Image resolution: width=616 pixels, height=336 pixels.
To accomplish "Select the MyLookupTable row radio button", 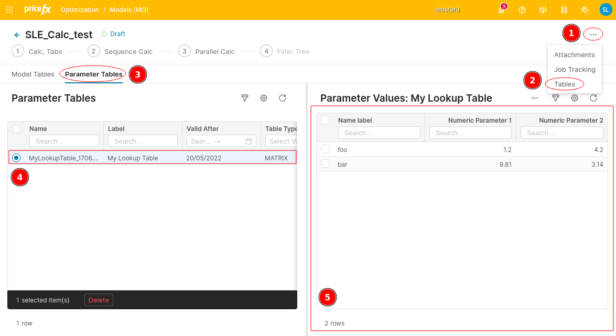I will [16, 158].
